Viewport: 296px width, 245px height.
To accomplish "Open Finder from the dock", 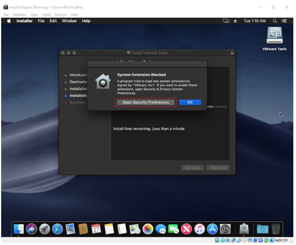I will [18, 229].
